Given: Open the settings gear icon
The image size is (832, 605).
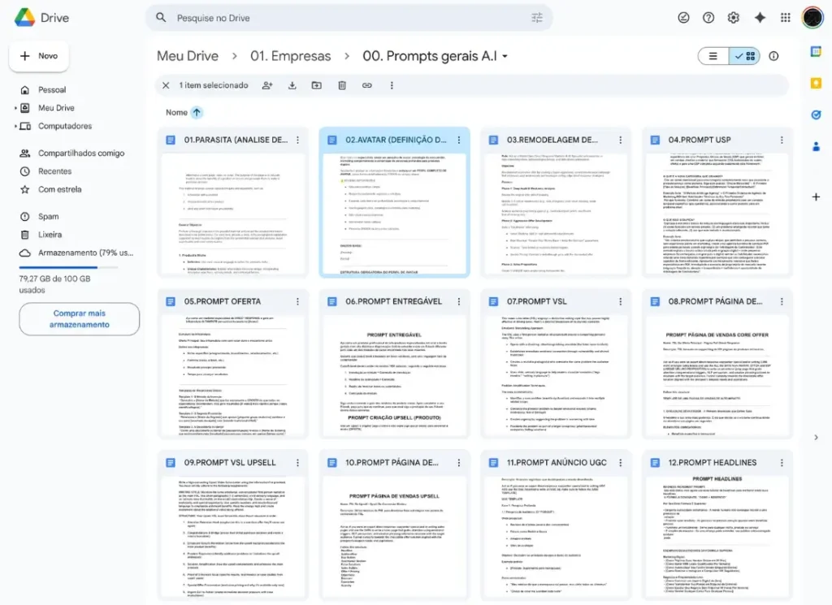Looking at the screenshot, I should coord(734,18).
